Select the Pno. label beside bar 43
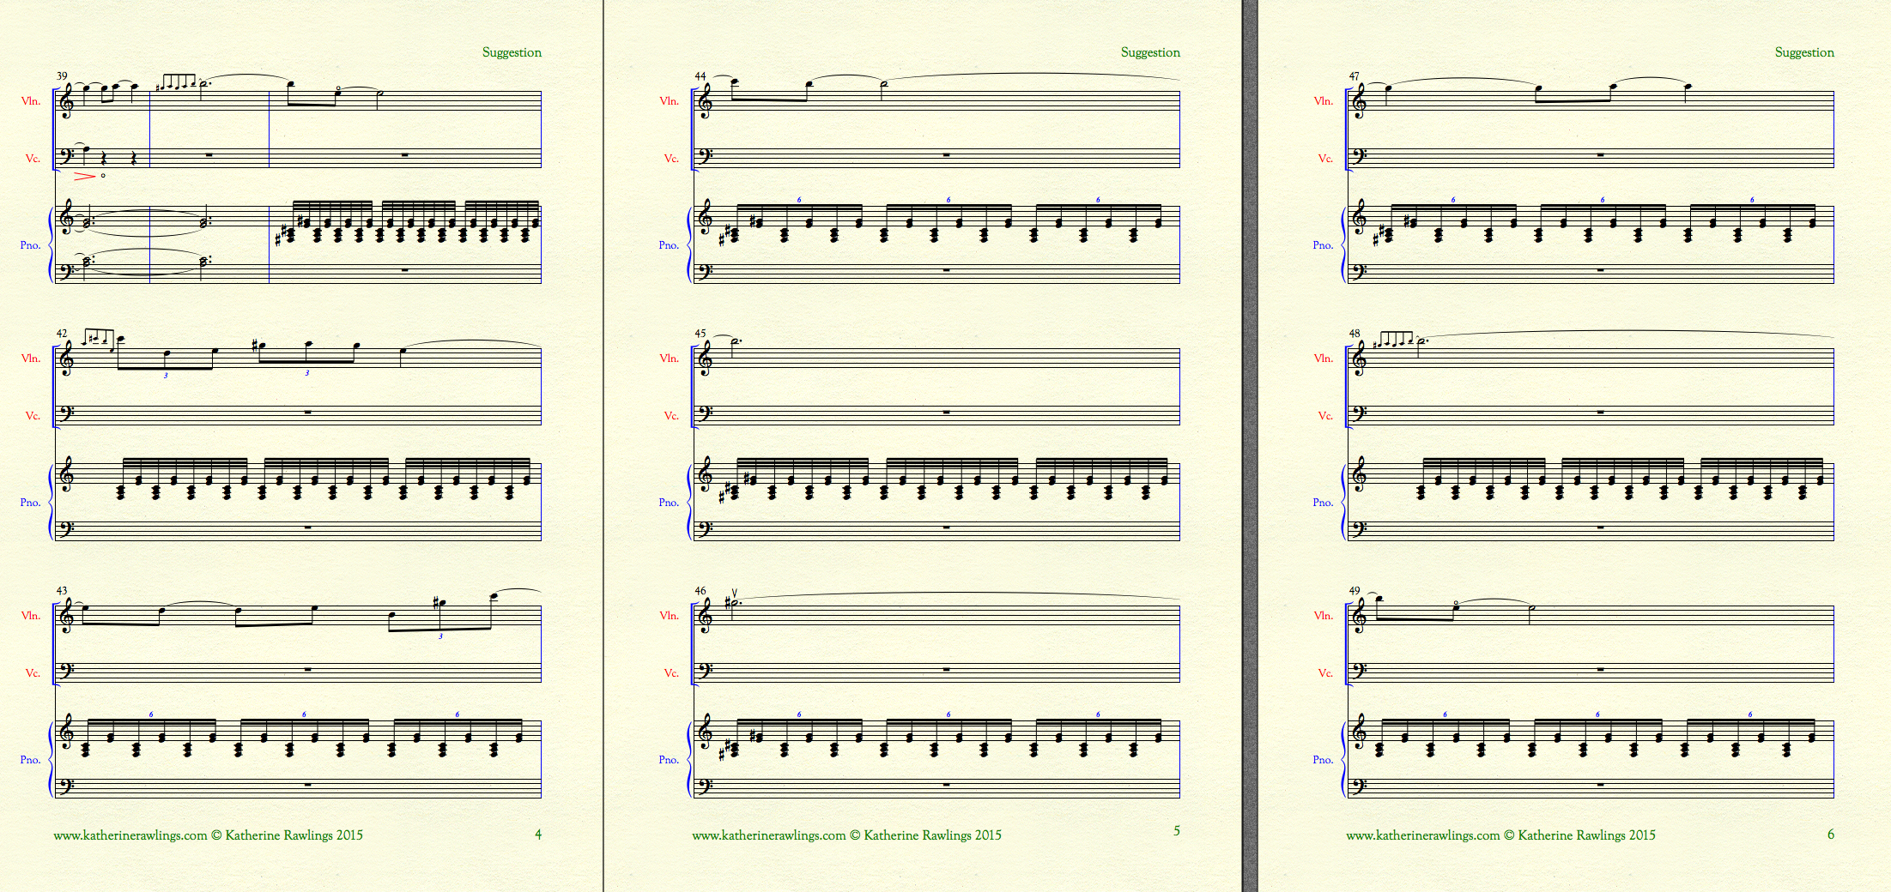Image resolution: width=1891 pixels, height=892 pixels. [x=31, y=760]
